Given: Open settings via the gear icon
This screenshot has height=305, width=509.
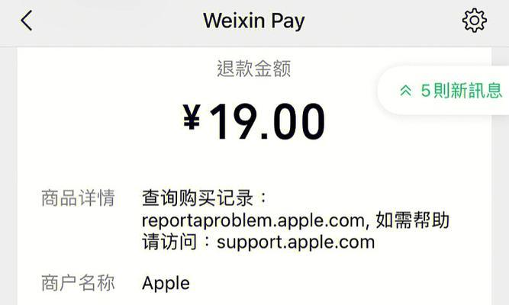Looking at the screenshot, I should [474, 21].
